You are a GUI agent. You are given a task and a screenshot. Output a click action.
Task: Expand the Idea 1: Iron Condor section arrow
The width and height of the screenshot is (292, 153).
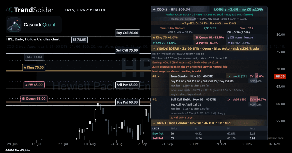coord(154,123)
